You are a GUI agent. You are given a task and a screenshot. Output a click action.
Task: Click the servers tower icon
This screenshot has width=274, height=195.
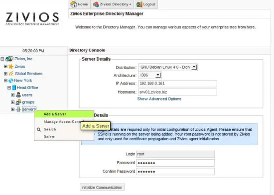(18, 109)
